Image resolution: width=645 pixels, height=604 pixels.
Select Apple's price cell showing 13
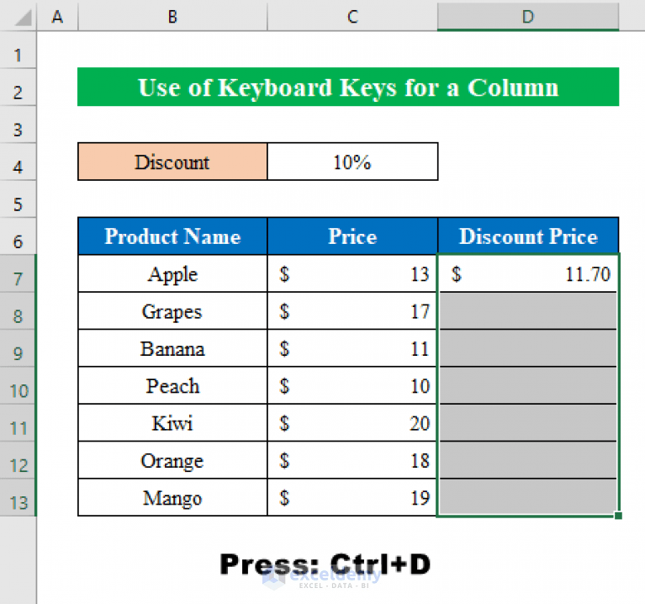click(x=352, y=273)
